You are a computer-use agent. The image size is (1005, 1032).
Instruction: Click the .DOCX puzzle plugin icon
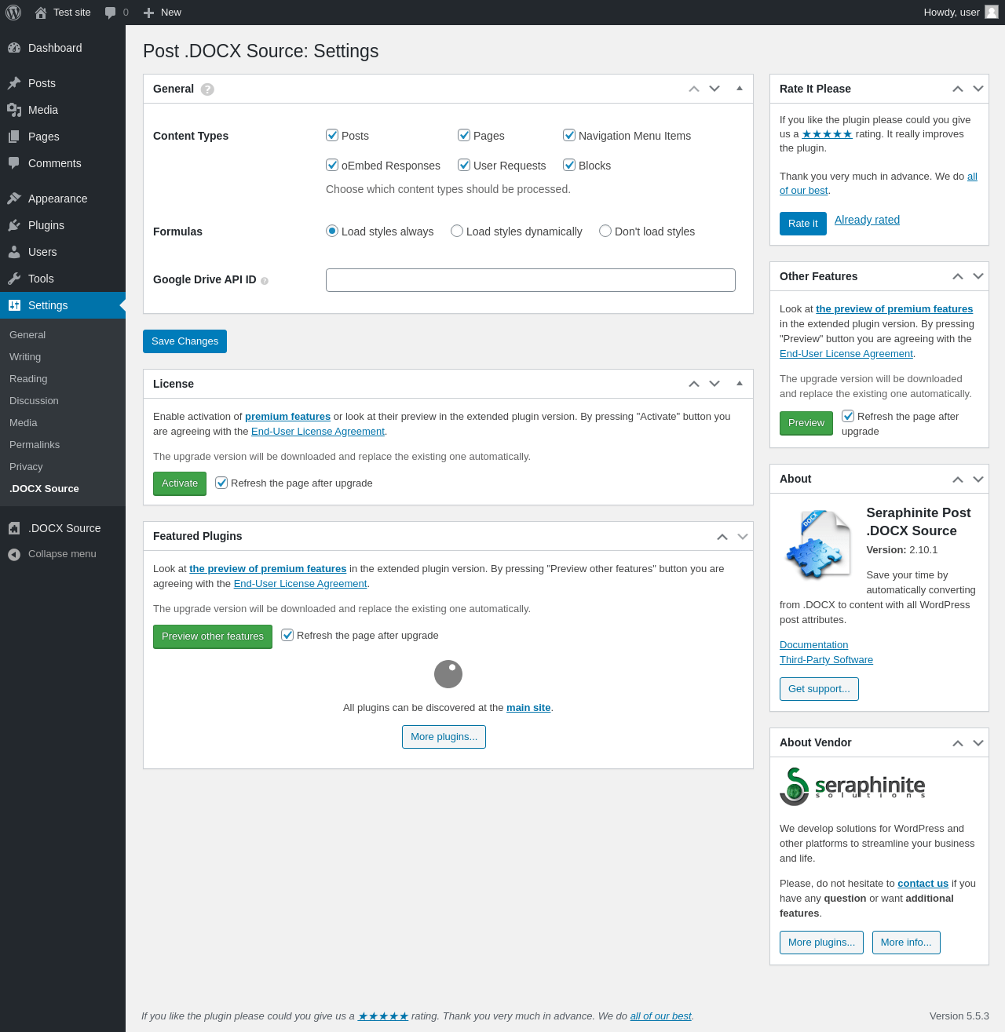click(x=818, y=544)
